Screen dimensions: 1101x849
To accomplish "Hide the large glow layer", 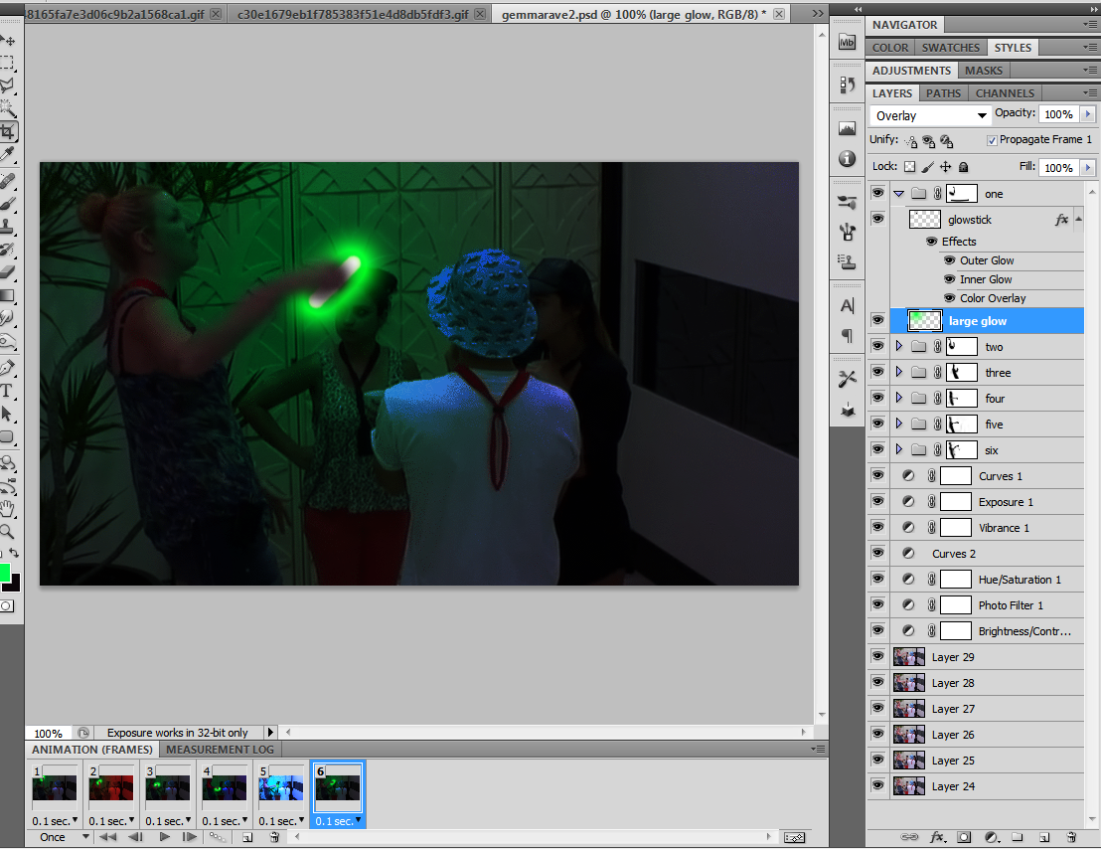I will coord(877,320).
